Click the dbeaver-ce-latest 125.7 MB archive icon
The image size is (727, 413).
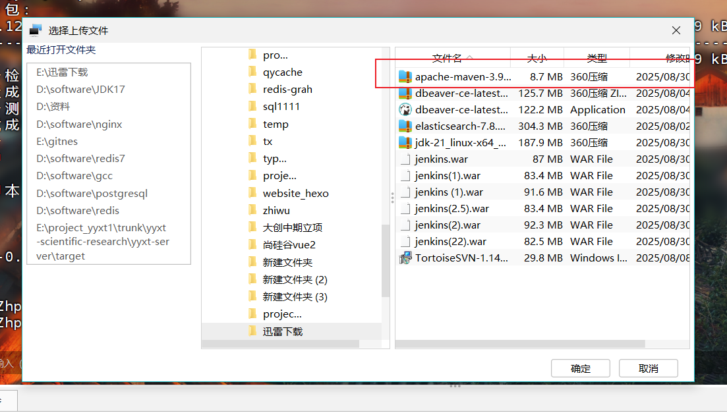[x=405, y=93]
